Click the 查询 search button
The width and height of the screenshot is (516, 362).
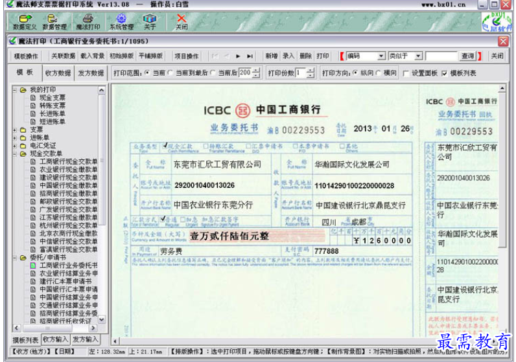point(467,56)
